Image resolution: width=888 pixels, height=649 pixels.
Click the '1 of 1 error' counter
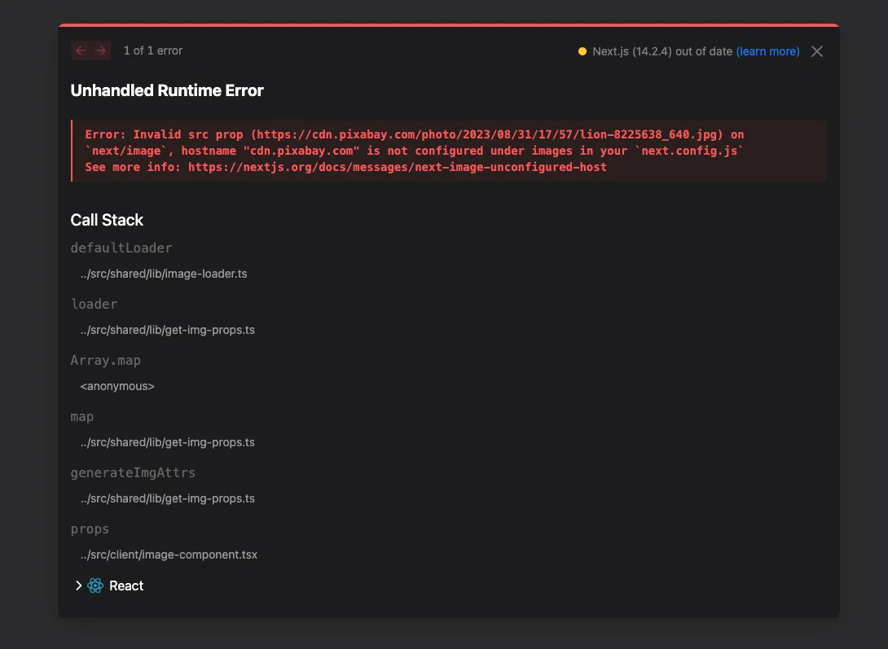coord(153,51)
